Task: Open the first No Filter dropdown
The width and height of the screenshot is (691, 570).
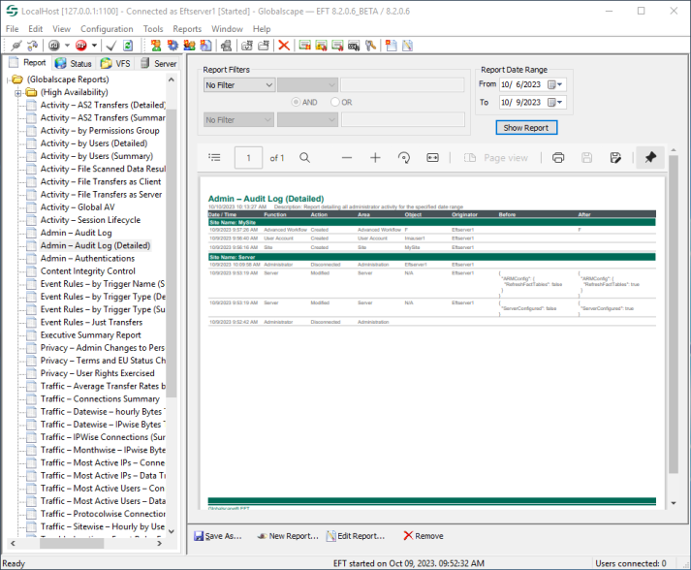Action: pos(238,85)
